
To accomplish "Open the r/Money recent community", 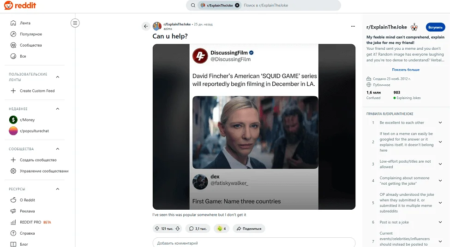I will tap(27, 120).
